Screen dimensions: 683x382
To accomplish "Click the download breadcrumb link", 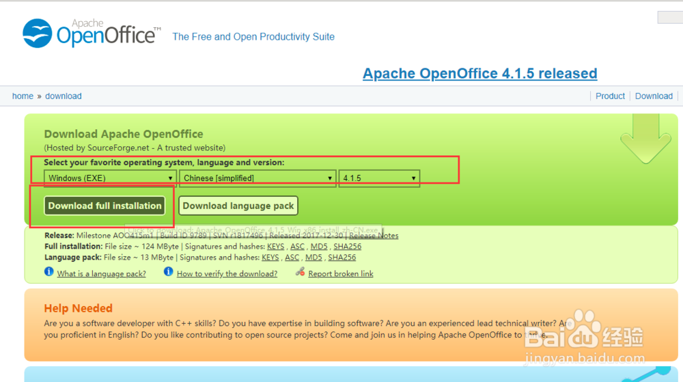I will pos(63,96).
